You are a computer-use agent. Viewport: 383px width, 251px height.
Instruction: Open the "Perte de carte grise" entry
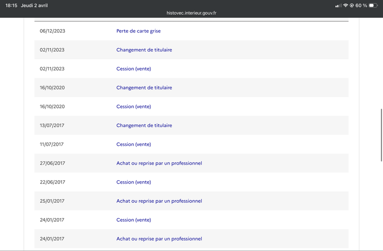(138, 31)
